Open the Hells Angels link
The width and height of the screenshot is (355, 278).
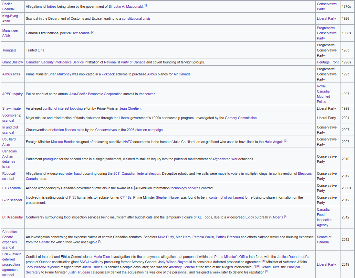click(x=274, y=142)
